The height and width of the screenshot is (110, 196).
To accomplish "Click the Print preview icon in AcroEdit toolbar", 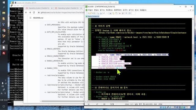I will (98, 13).
